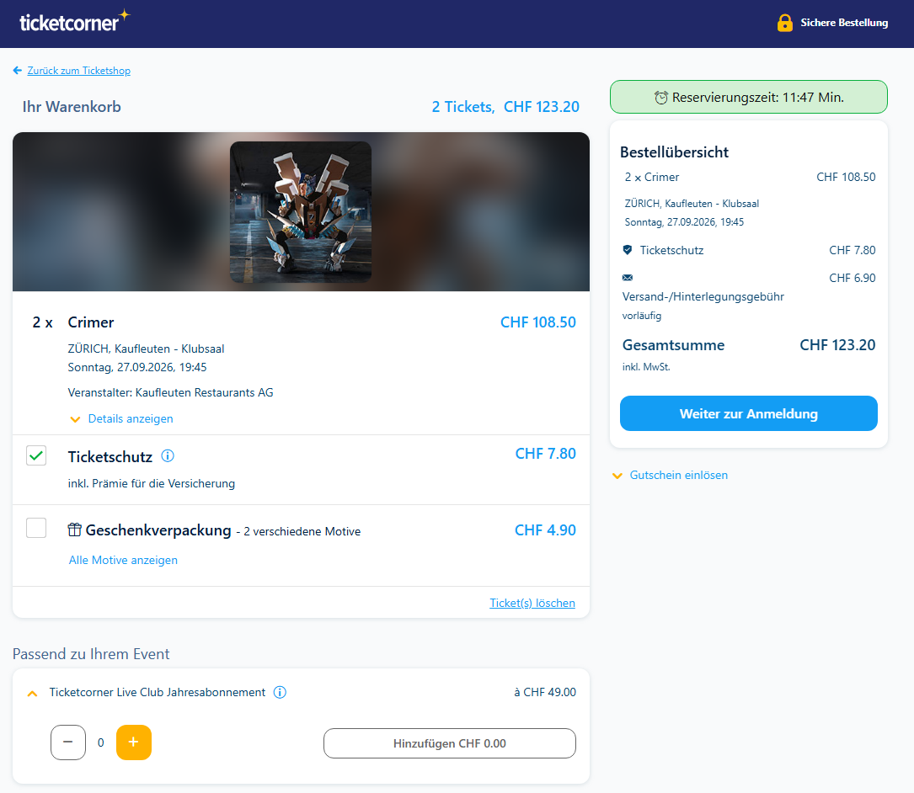Click the alarm clock reservation icon

[x=661, y=98]
